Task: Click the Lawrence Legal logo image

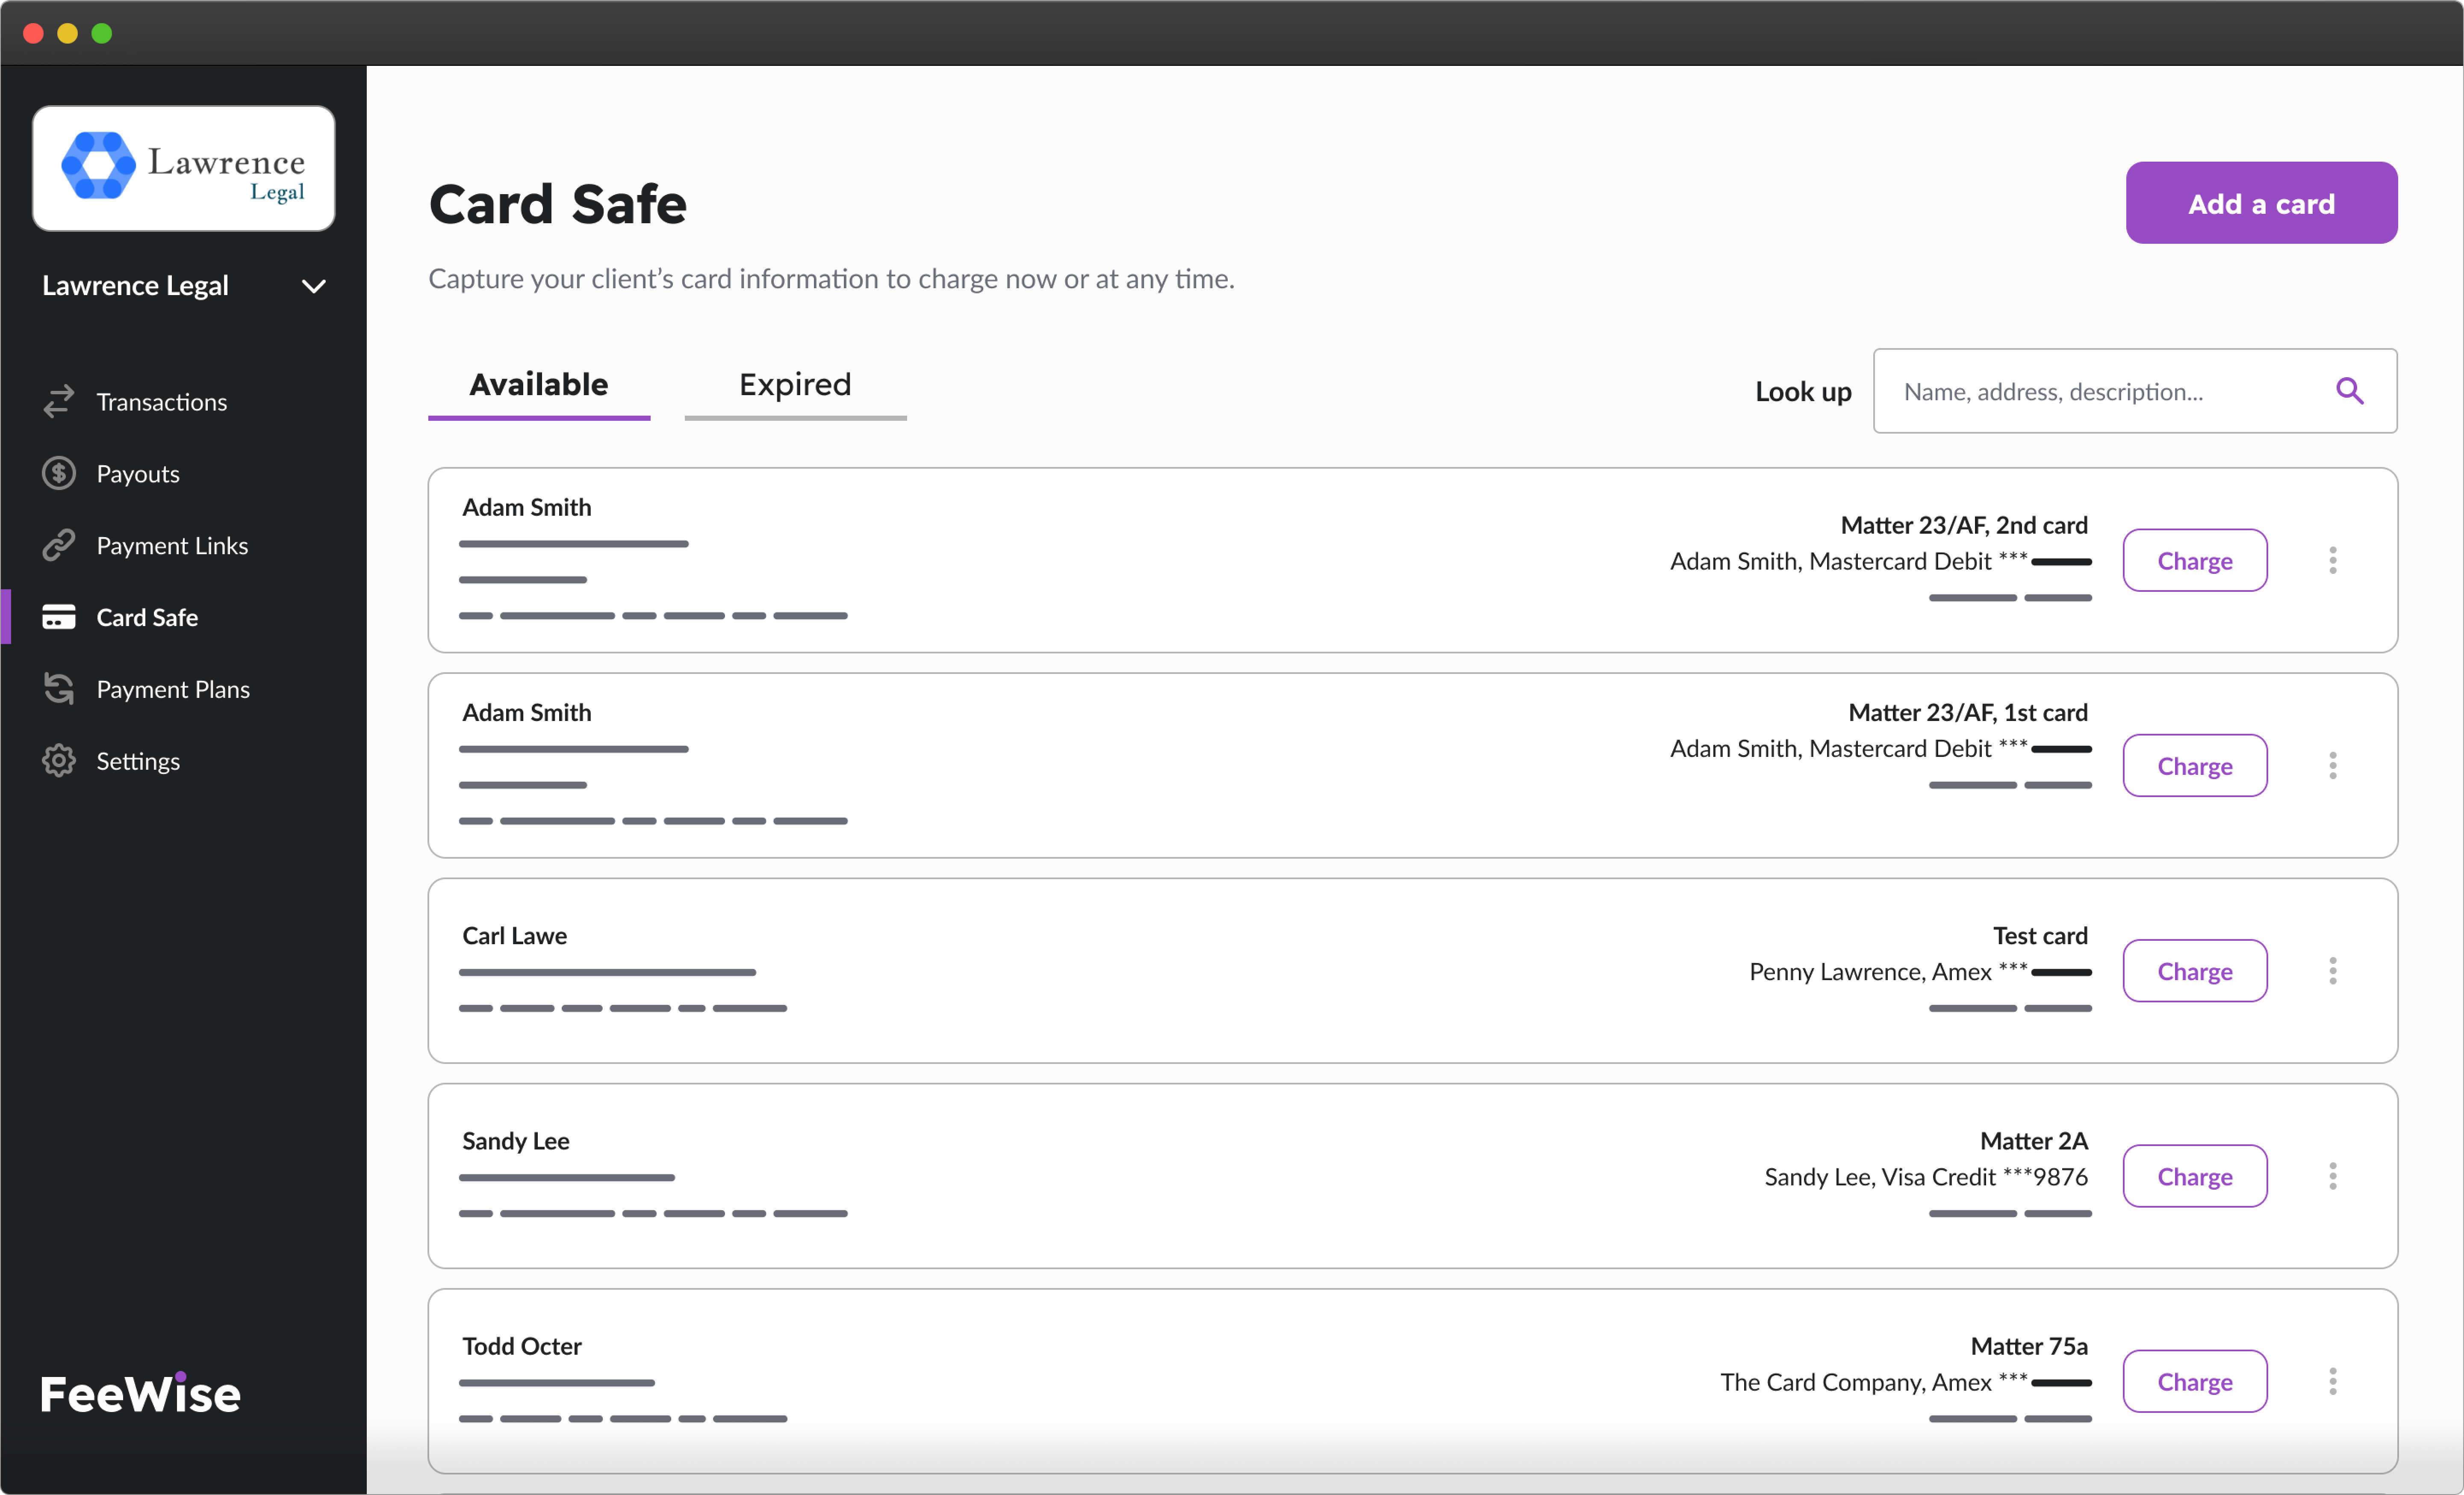Action: [184, 168]
